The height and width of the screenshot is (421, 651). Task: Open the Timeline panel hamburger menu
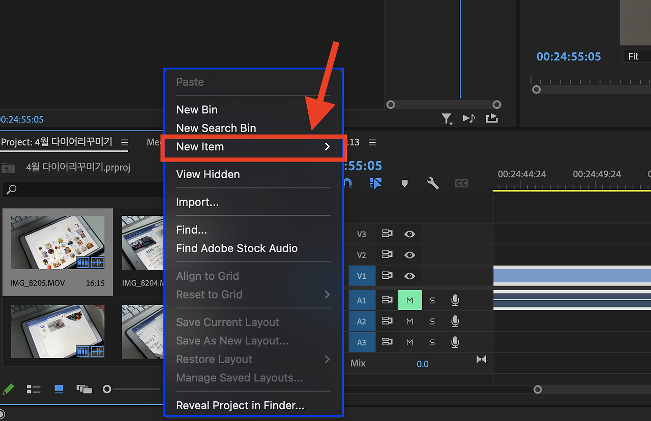(x=372, y=142)
